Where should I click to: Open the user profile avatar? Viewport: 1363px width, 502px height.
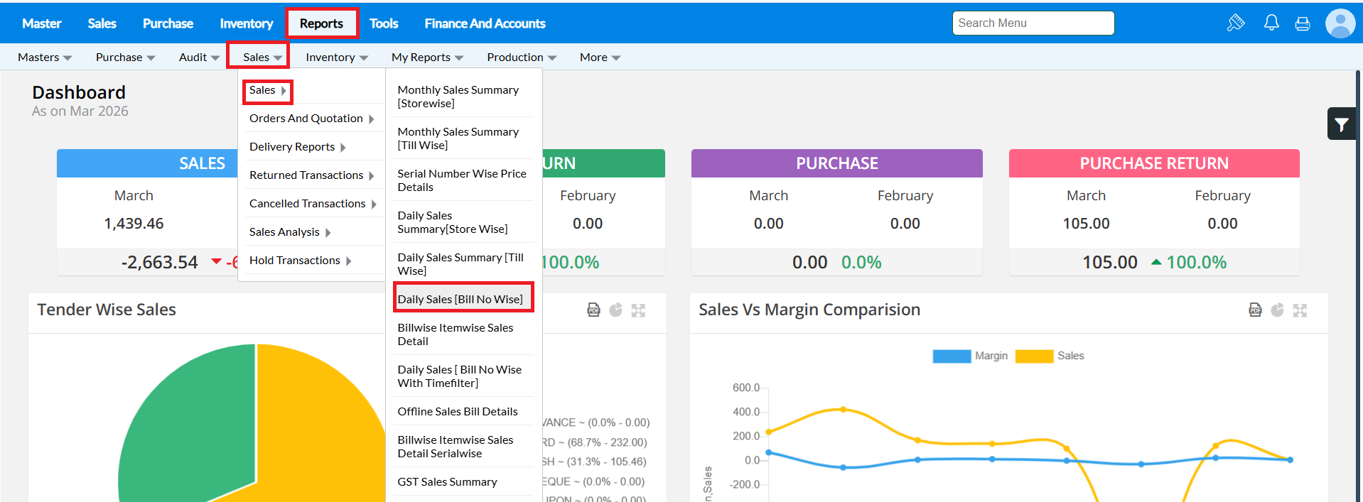coord(1340,23)
